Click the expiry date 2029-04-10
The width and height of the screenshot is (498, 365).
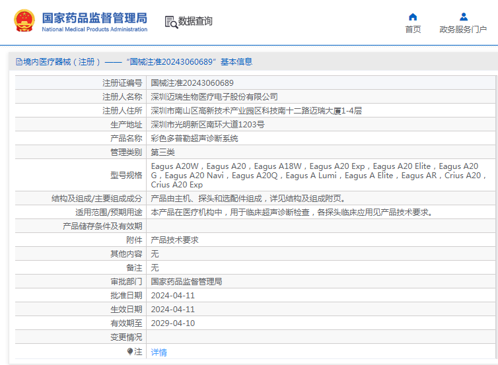(x=173, y=323)
